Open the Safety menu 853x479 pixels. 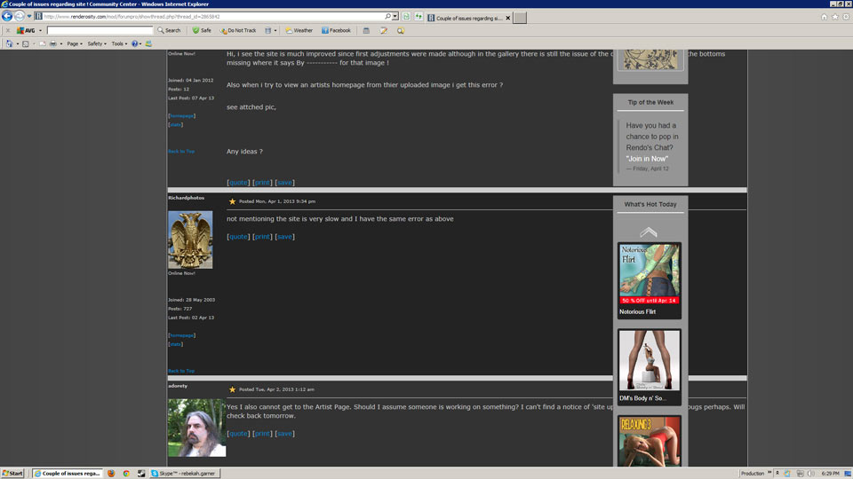97,43
